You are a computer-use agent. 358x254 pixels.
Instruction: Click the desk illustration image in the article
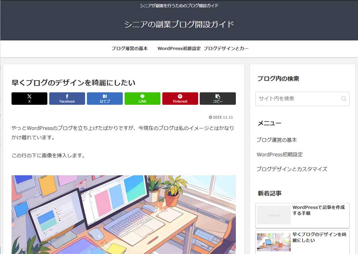123,214
